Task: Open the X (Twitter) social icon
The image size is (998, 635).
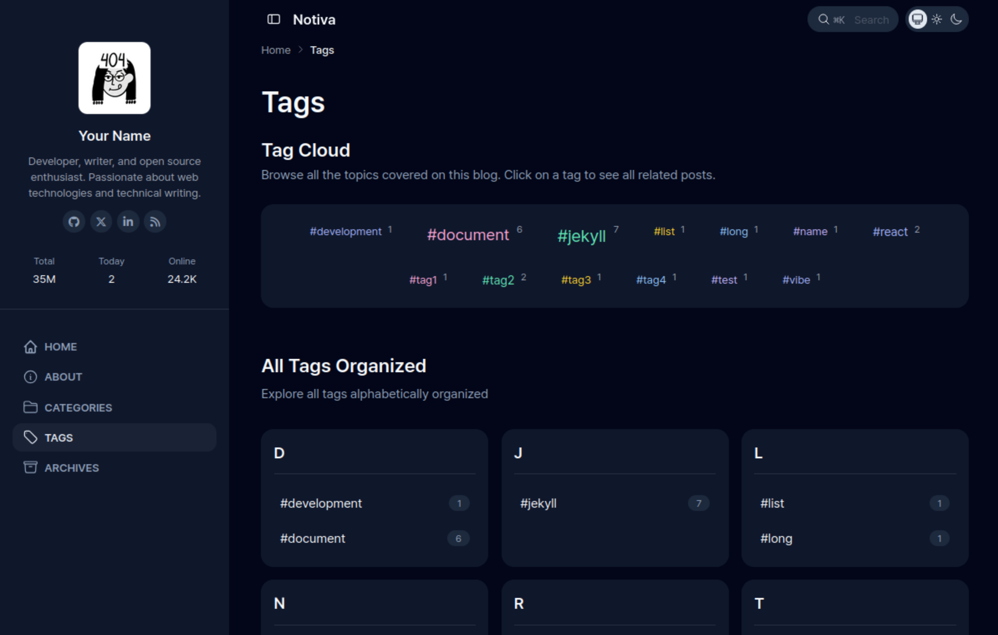Action: [x=101, y=221]
